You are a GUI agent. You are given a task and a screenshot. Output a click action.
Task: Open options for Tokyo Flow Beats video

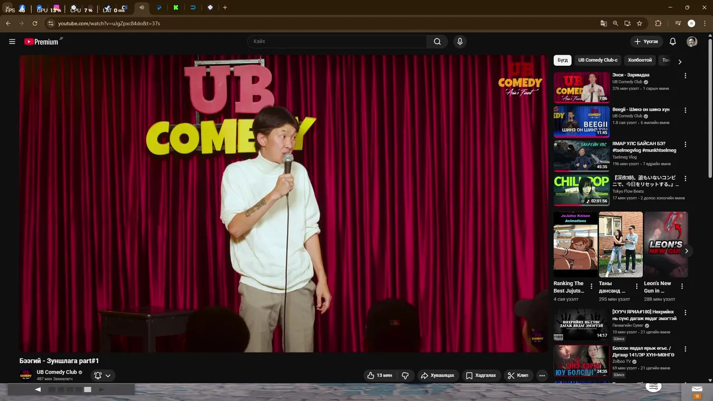685,179
